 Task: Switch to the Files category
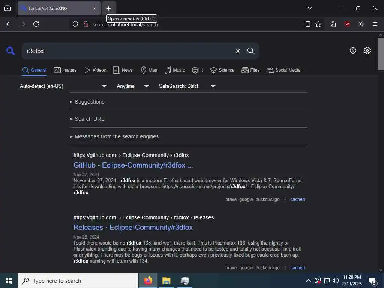point(250,70)
